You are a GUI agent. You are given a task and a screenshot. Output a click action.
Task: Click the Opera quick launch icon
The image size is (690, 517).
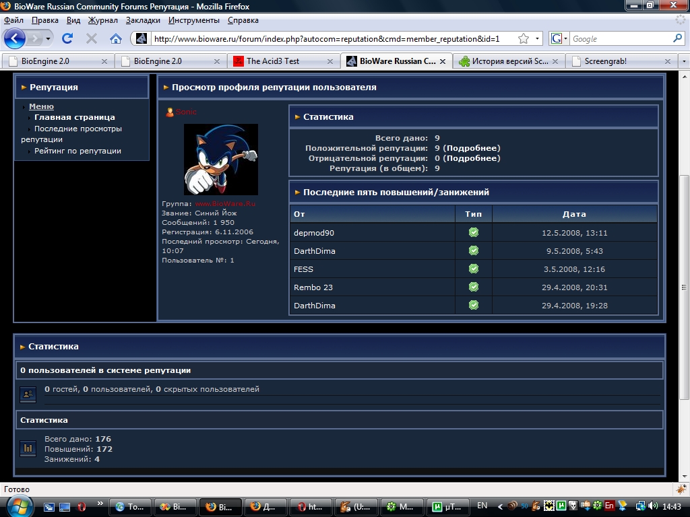(x=82, y=507)
